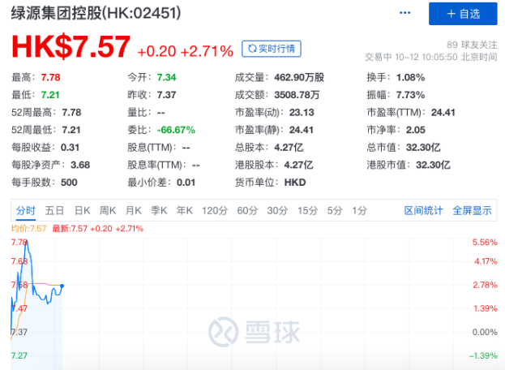This screenshot has height=370, width=505.
Task: Switch to the 日K chart tab
Action: (x=82, y=211)
